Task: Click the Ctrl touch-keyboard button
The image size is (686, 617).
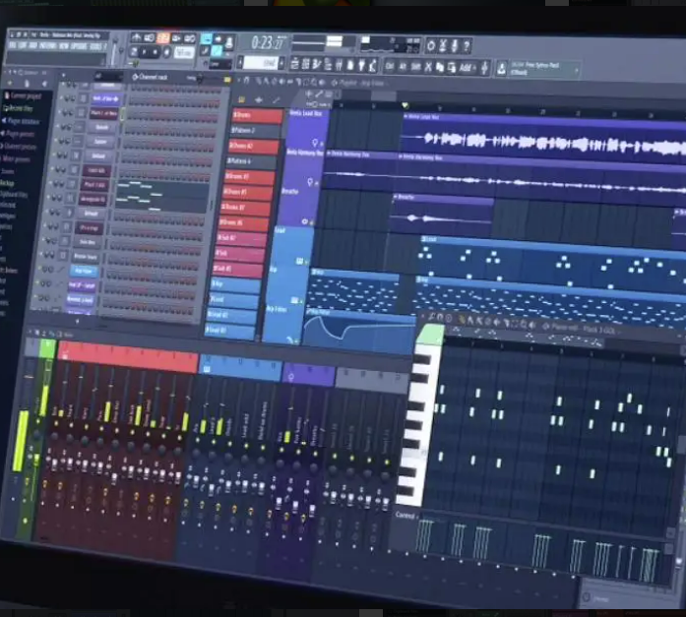Action: click(390, 66)
